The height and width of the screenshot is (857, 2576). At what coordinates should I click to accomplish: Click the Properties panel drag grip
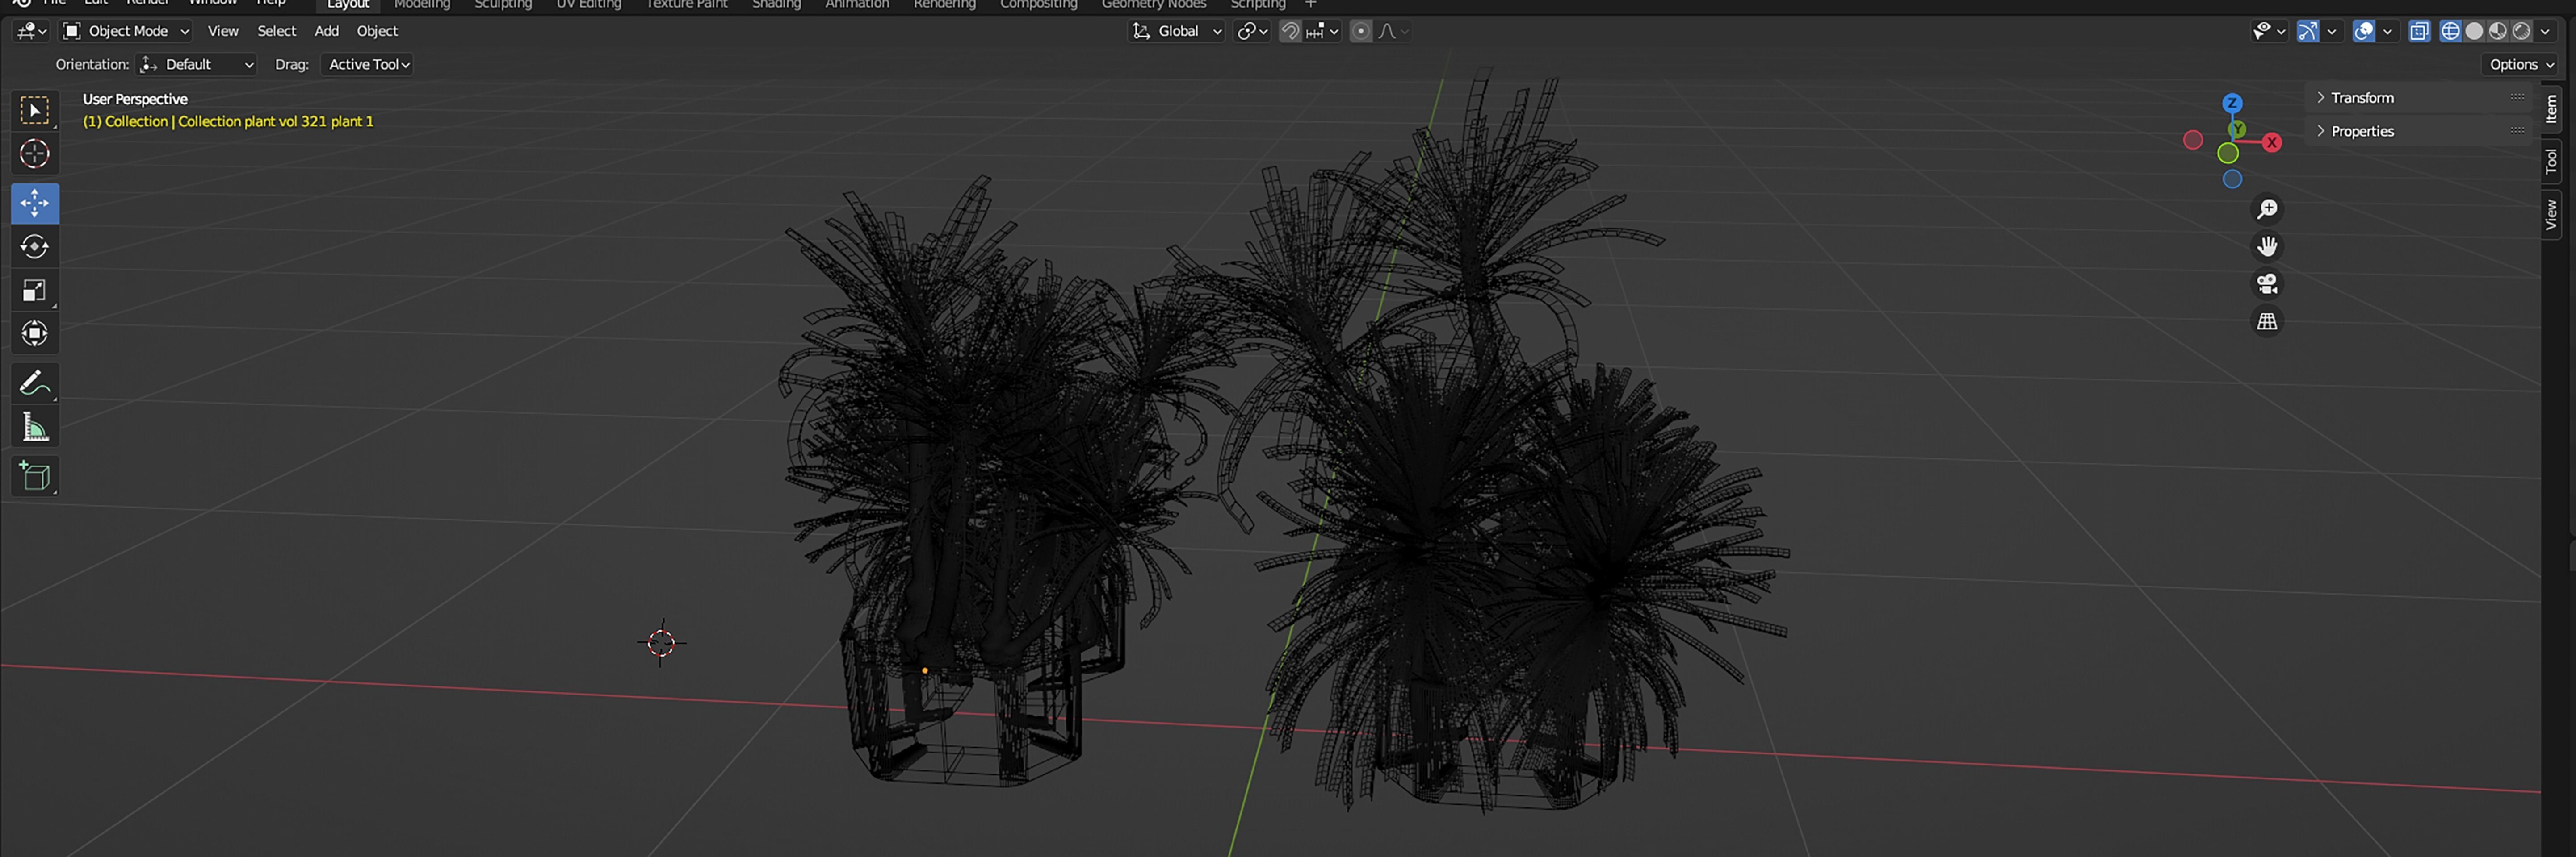click(x=2517, y=131)
